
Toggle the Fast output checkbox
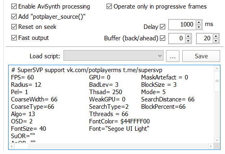pos(14,38)
